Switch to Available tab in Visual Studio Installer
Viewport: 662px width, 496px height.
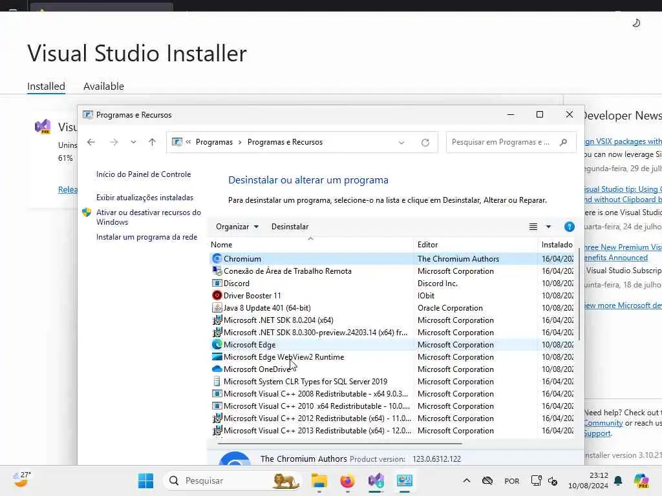(103, 86)
